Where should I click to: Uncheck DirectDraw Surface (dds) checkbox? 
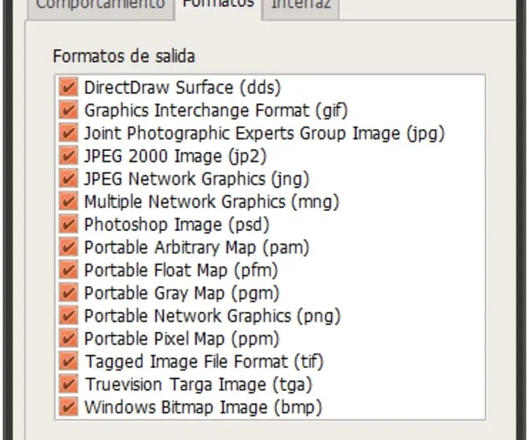coord(68,87)
